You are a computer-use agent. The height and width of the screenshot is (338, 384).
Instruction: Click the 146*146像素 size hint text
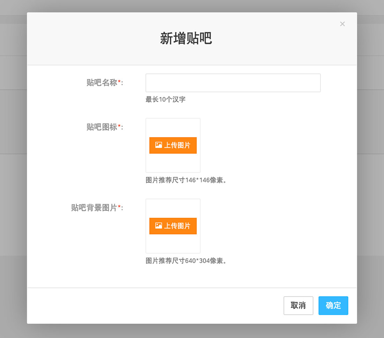(x=186, y=180)
